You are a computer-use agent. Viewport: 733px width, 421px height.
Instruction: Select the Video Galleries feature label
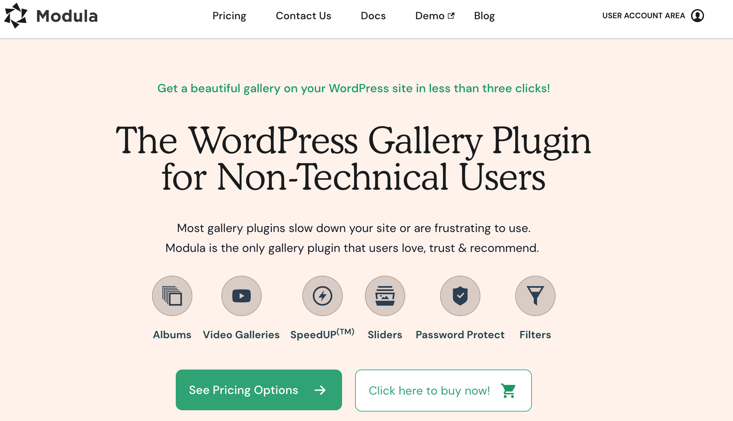pos(241,335)
